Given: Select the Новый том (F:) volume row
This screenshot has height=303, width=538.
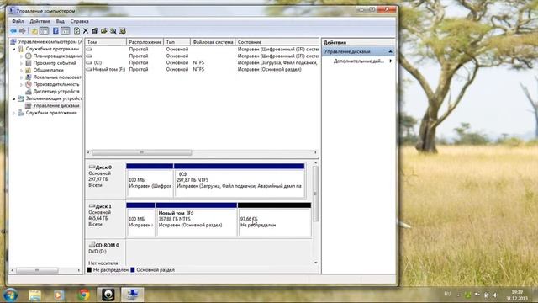Looking at the screenshot, I should pos(203,69).
